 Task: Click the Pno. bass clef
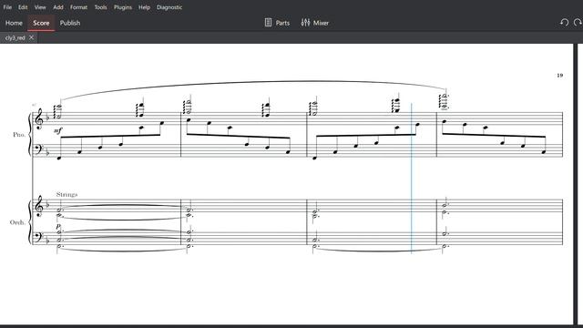(38, 149)
